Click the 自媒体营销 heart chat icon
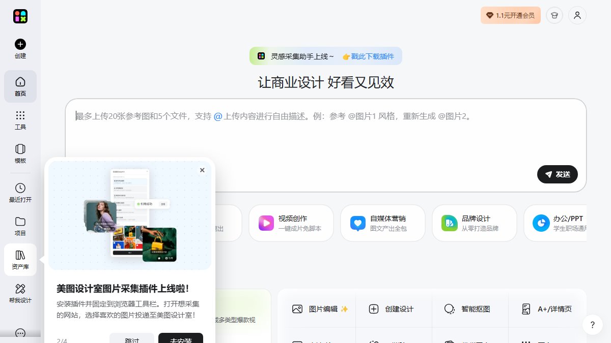Viewport: 611px width, 343px height. 358,223
